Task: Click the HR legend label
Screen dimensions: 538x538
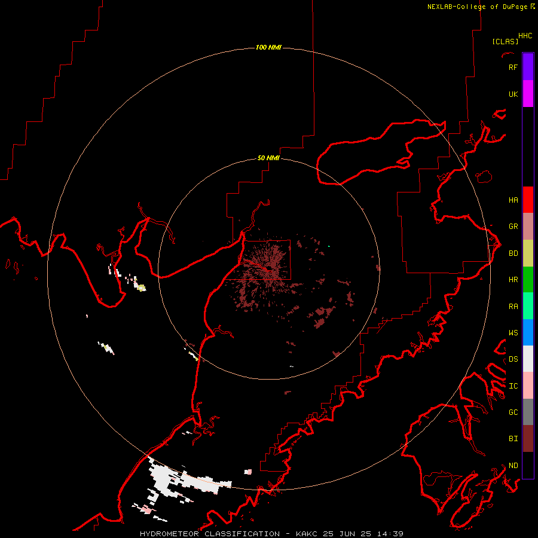Action: pos(513,280)
